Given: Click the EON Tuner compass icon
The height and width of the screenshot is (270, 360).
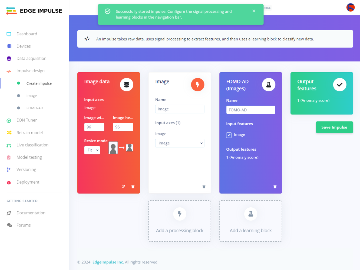Looking at the screenshot, I should pos(9,121).
